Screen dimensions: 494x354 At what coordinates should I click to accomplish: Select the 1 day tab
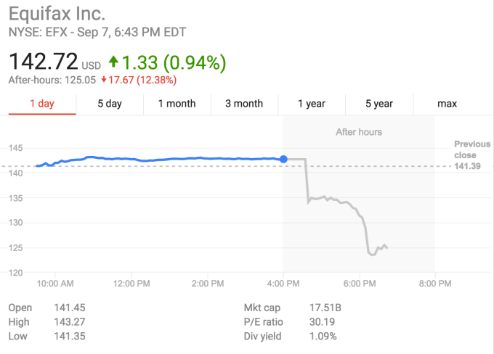[42, 104]
